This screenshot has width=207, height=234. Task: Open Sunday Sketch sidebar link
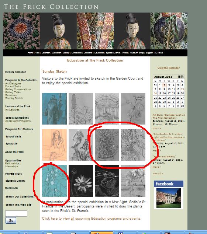[14, 98]
